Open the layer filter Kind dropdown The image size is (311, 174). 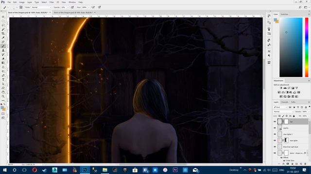click(x=280, y=107)
